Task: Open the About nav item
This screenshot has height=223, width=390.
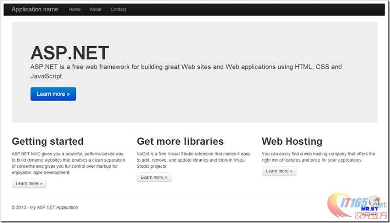Action: (96, 9)
